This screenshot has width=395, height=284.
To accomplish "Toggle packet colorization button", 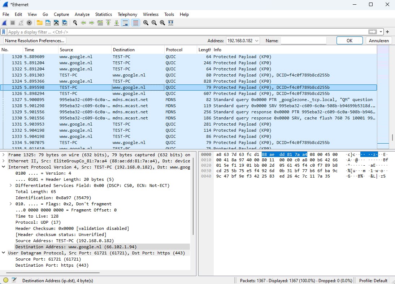I will [x=135, y=23].
